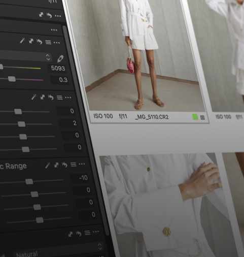Click the adjustments badge icon on _MG_5110.CR2

click(202, 117)
